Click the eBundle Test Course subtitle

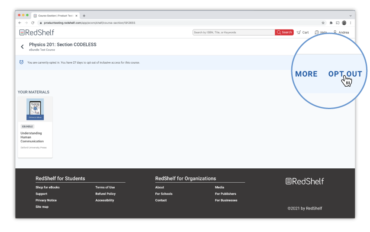click(x=42, y=50)
